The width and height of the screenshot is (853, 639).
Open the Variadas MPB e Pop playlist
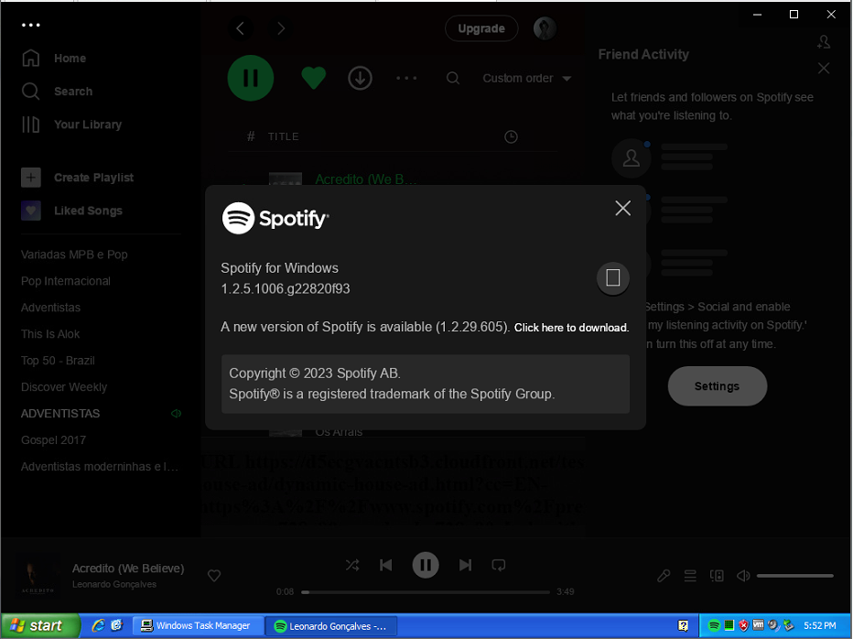pyautogui.click(x=74, y=255)
